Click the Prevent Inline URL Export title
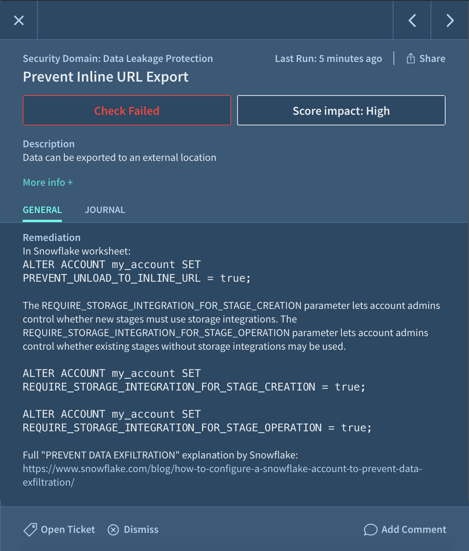 pyautogui.click(x=106, y=77)
